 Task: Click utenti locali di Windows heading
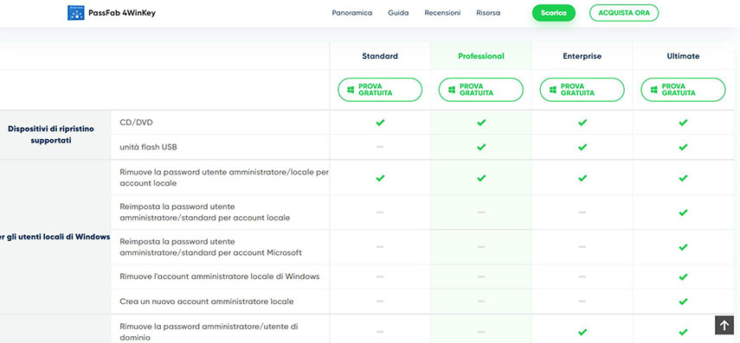(x=55, y=237)
